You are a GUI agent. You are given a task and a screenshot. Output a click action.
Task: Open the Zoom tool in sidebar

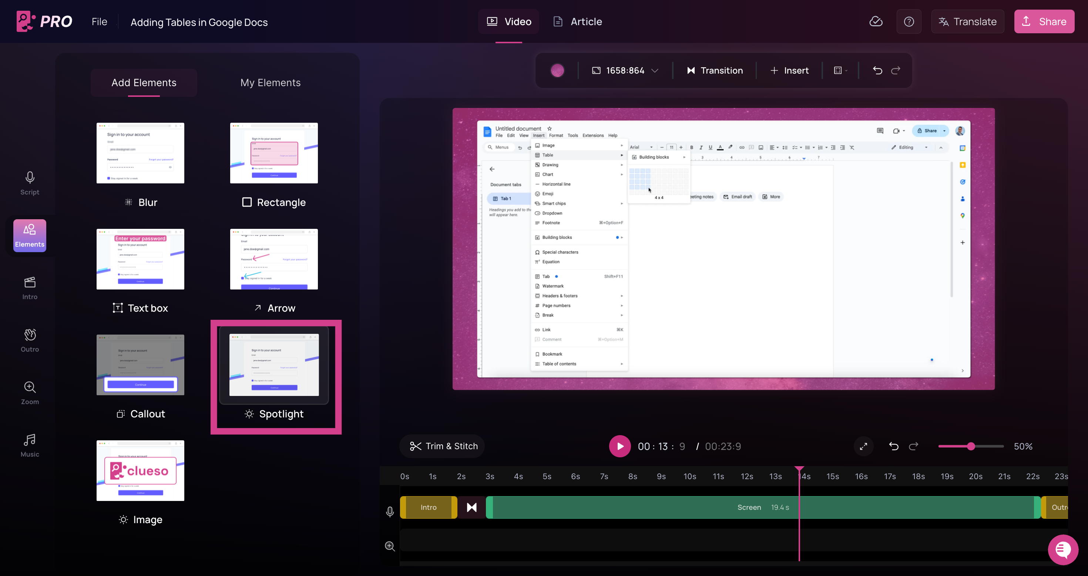tap(30, 393)
